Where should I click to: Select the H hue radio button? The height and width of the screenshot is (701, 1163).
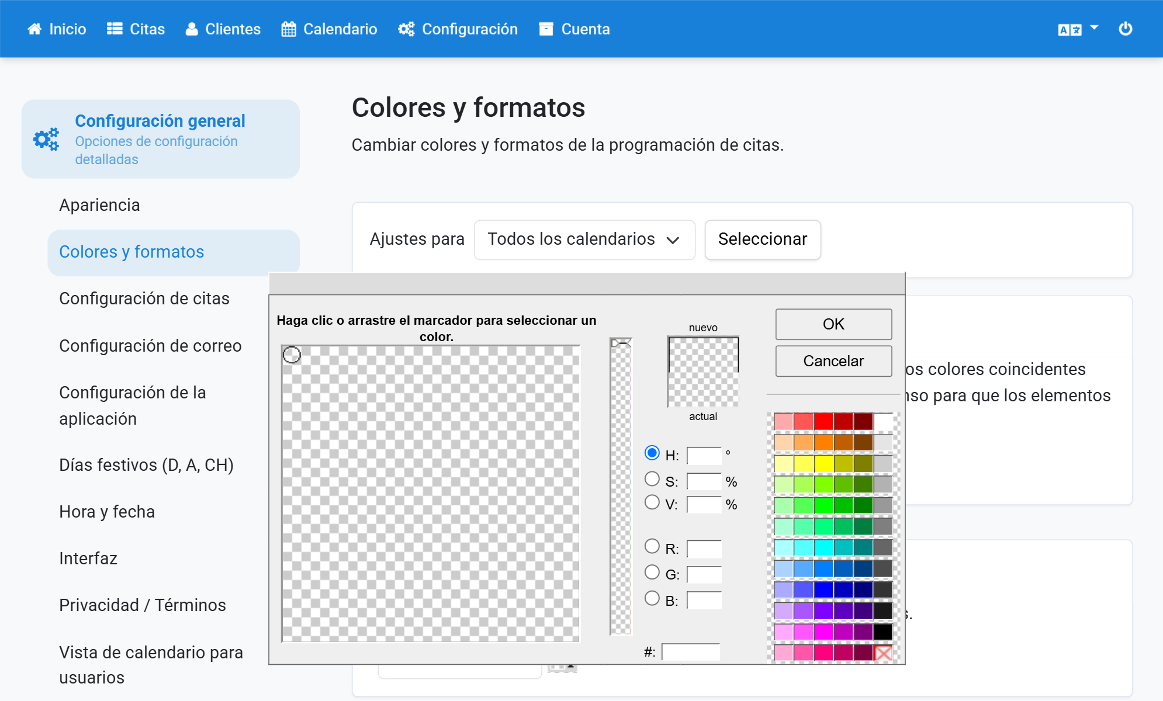[x=652, y=453]
